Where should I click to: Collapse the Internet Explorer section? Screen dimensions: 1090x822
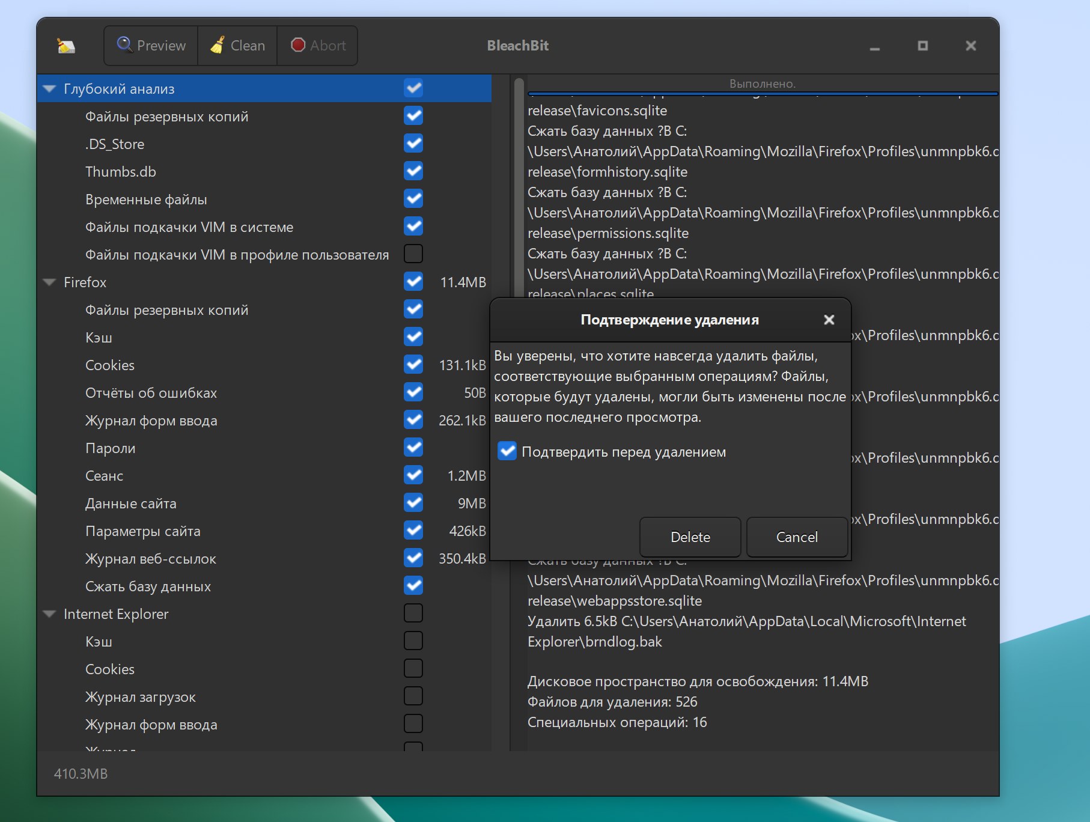[50, 614]
